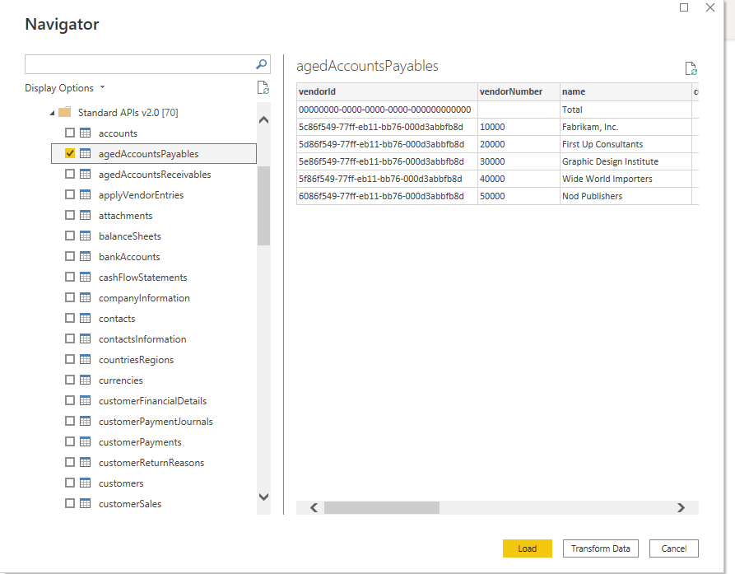The image size is (735, 574).
Task: Click the table icon beside bankAccounts
Action: (x=86, y=256)
